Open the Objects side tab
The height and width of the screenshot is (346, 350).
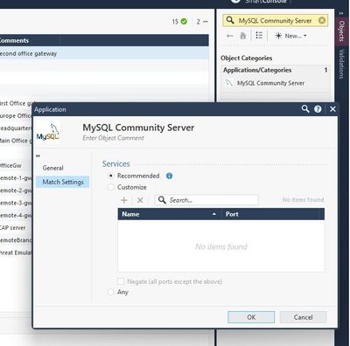[341, 31]
